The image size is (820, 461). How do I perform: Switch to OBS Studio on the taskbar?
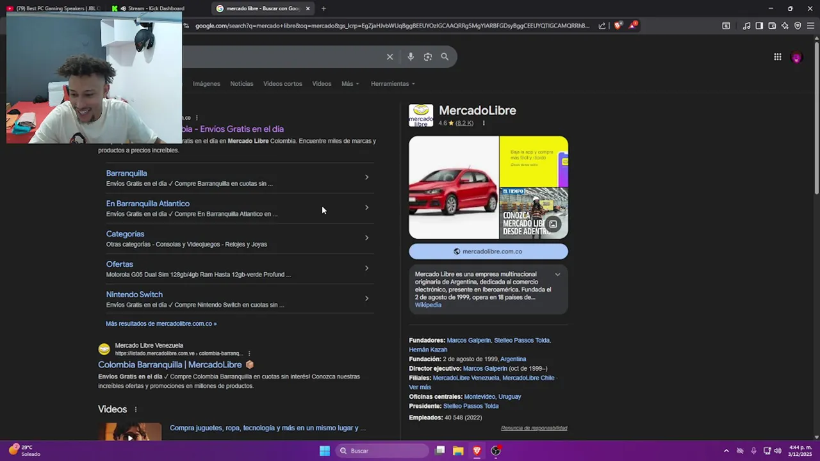coord(496,451)
